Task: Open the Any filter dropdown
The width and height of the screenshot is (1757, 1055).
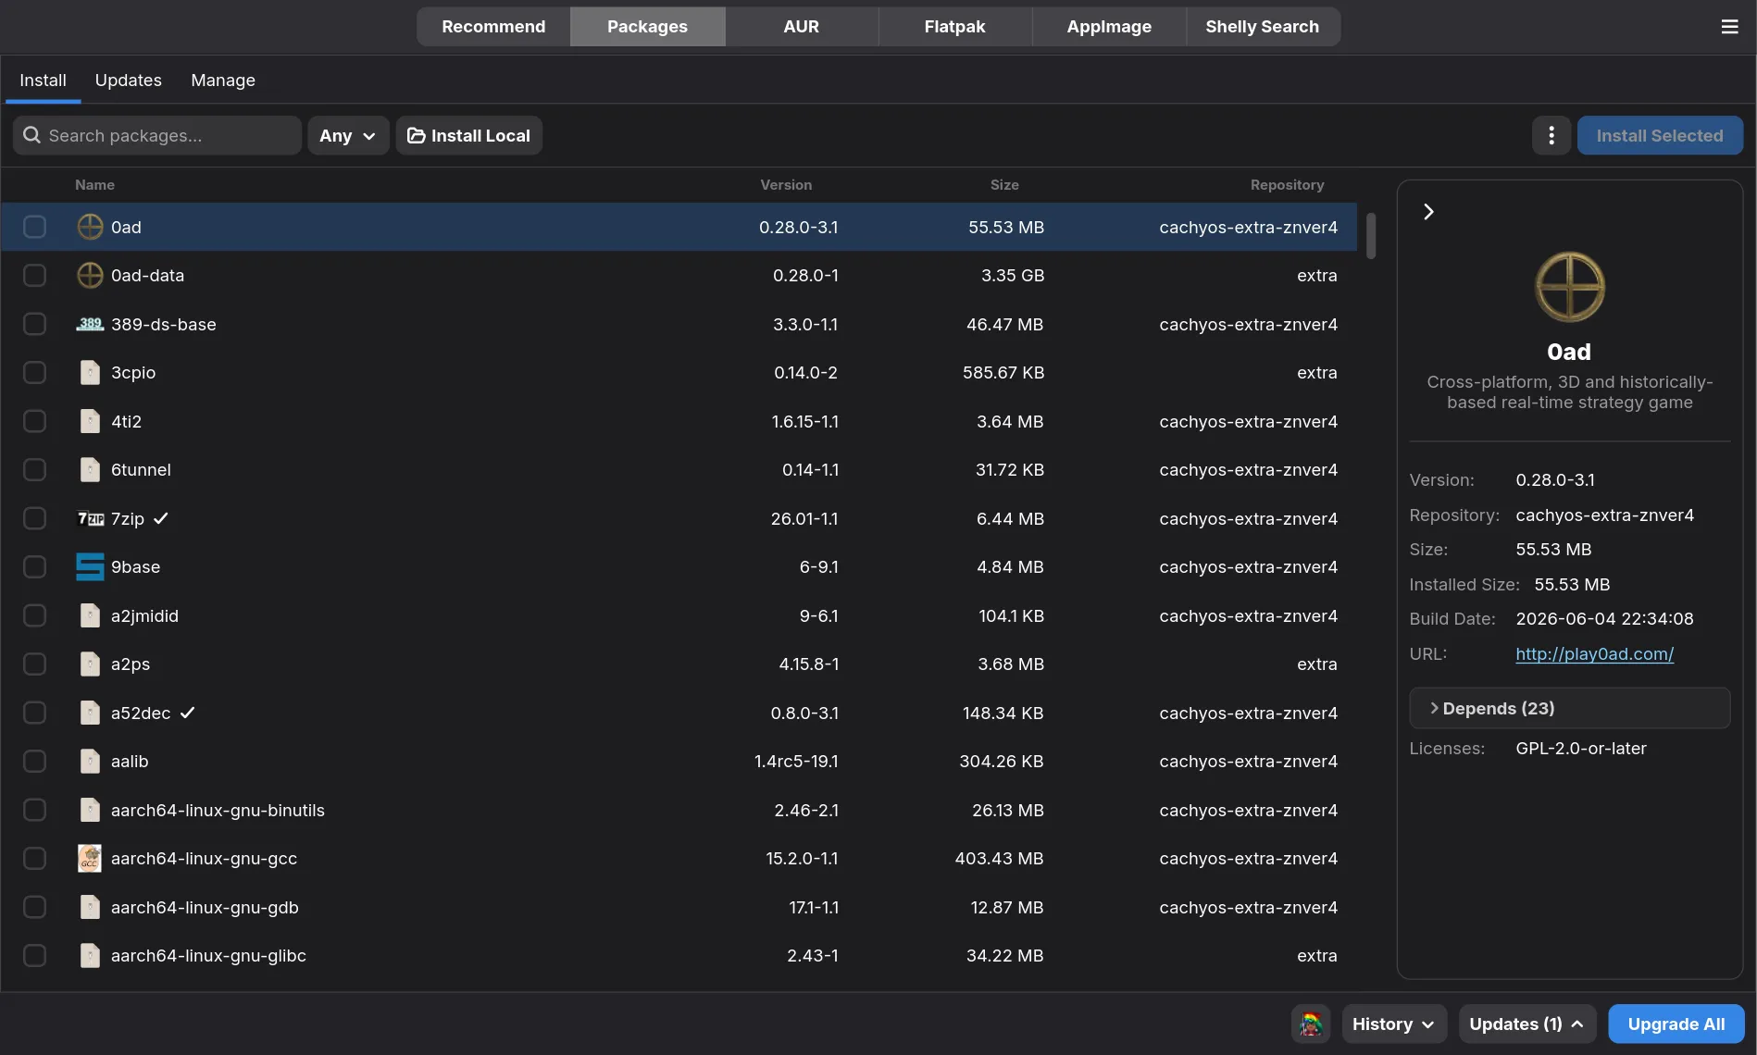Action: [348, 135]
